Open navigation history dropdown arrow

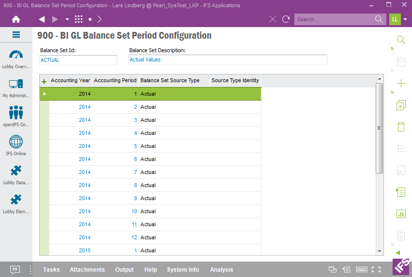[x=67, y=19]
